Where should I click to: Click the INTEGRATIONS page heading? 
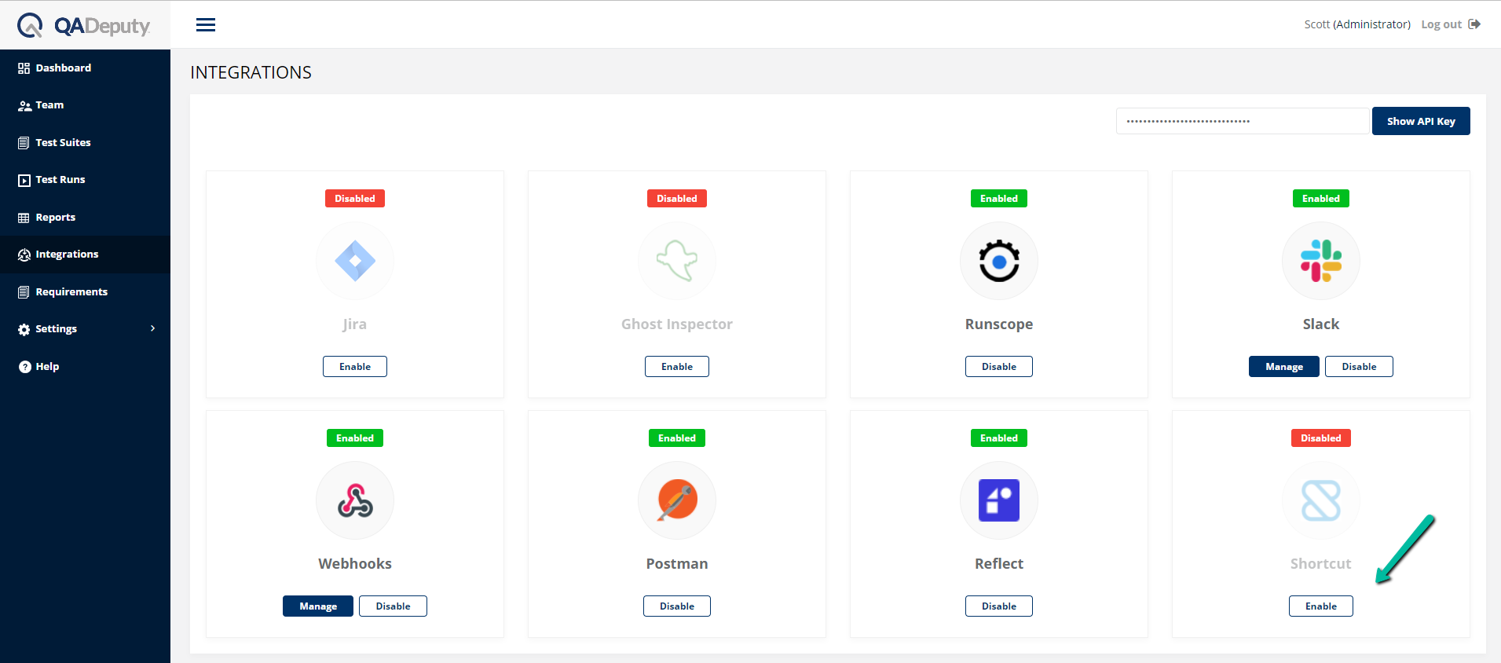point(251,72)
